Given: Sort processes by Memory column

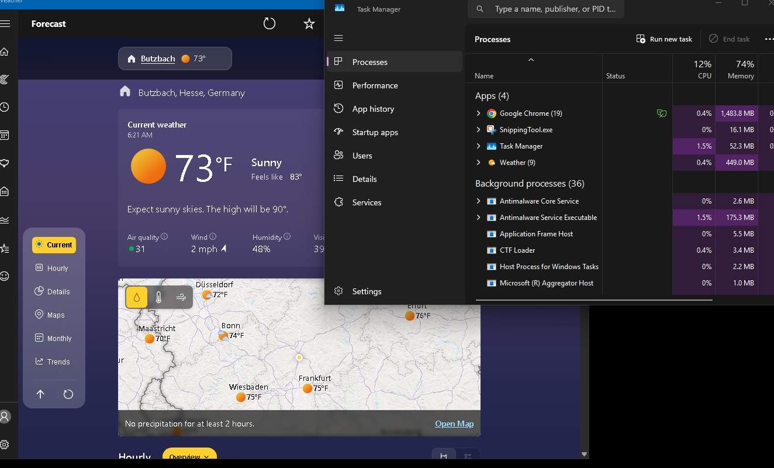Looking at the screenshot, I should pos(736,69).
